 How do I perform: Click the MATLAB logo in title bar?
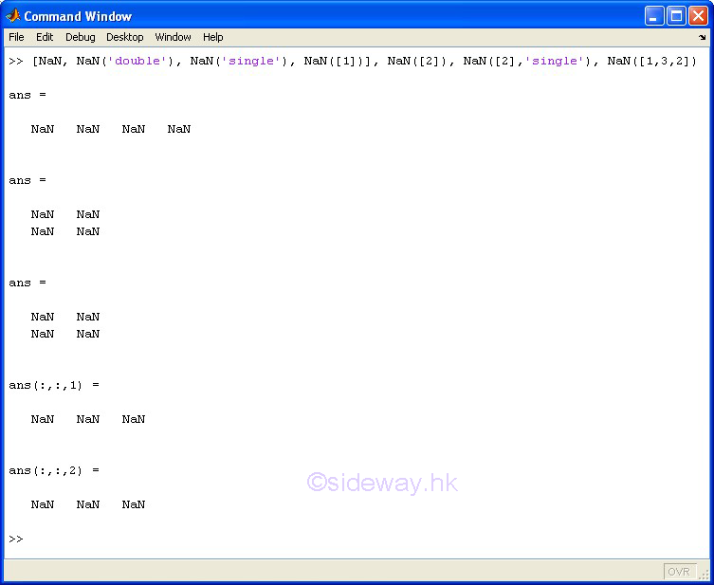tap(13, 16)
